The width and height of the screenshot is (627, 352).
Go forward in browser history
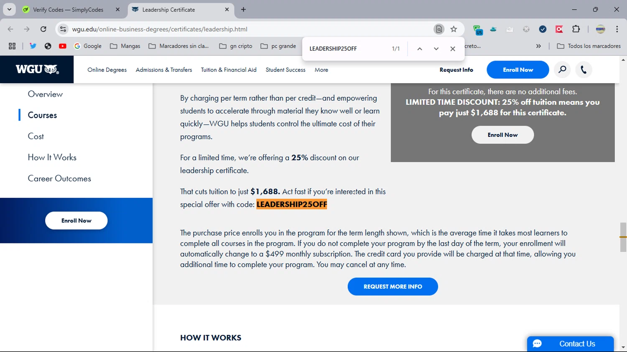point(27,29)
